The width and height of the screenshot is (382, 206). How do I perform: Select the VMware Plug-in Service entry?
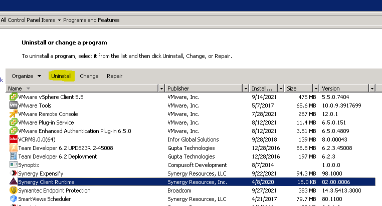[192, 122]
